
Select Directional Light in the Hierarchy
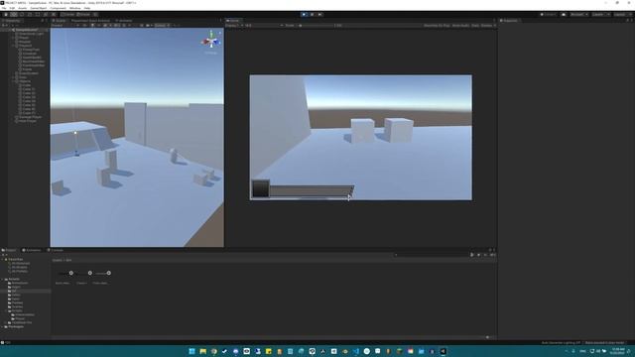click(31, 34)
